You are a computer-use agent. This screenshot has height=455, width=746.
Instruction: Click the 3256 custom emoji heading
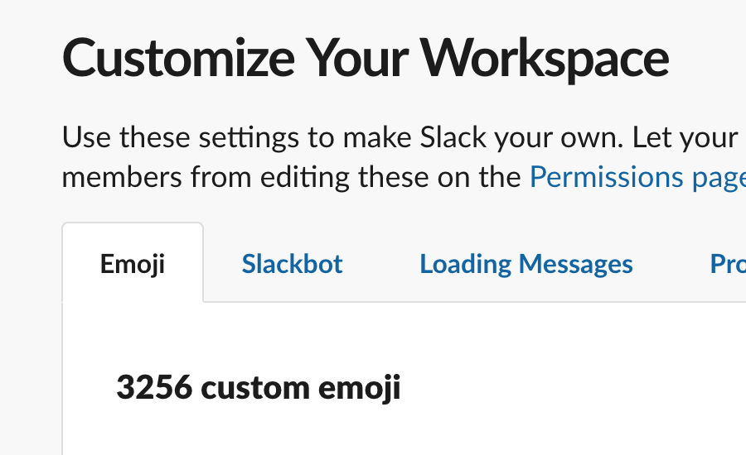[258, 387]
